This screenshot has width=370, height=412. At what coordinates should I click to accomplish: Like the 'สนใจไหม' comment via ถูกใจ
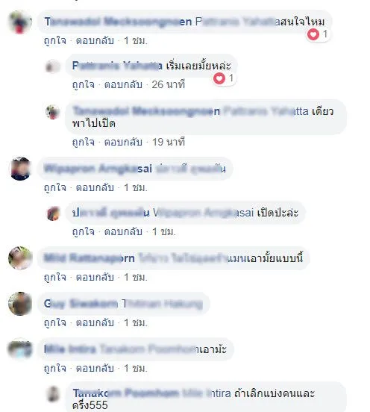pyautogui.click(x=55, y=41)
